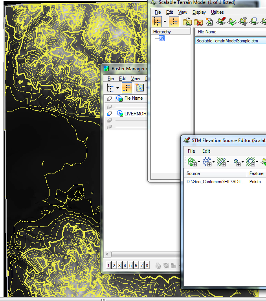
Task: Click Feature column header in Source Editor
Action: 257,173
